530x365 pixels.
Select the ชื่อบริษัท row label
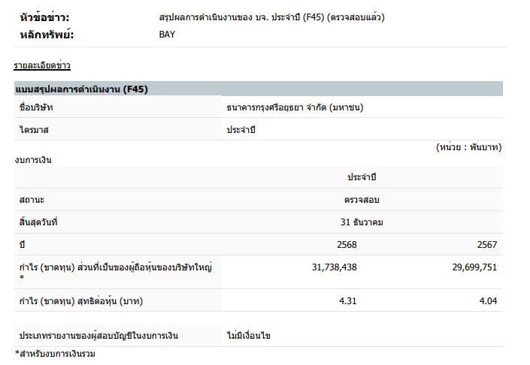pos(36,107)
